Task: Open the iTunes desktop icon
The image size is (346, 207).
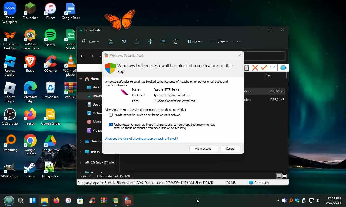Action: coord(50,11)
